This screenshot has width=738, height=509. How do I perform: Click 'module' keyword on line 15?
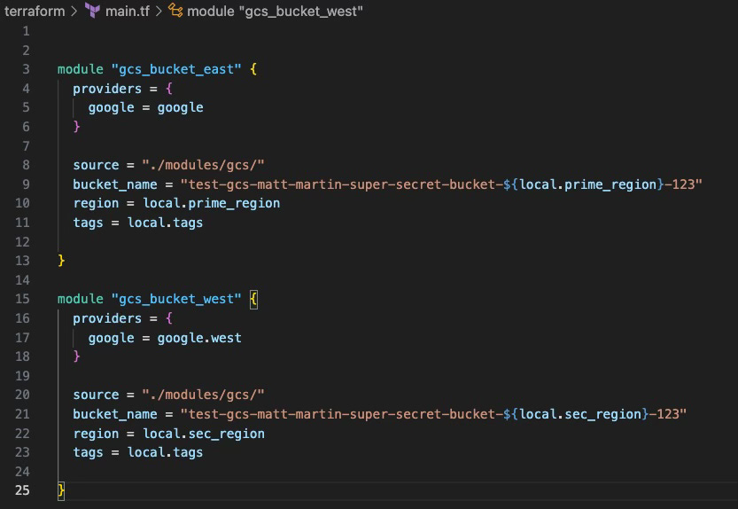[x=81, y=299]
